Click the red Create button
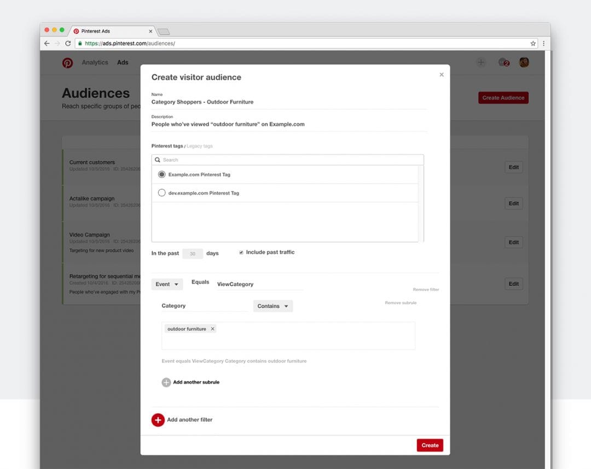 click(x=430, y=445)
